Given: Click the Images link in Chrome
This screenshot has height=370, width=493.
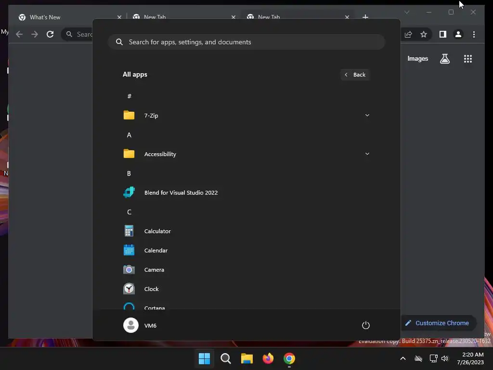Looking at the screenshot, I should point(417,58).
